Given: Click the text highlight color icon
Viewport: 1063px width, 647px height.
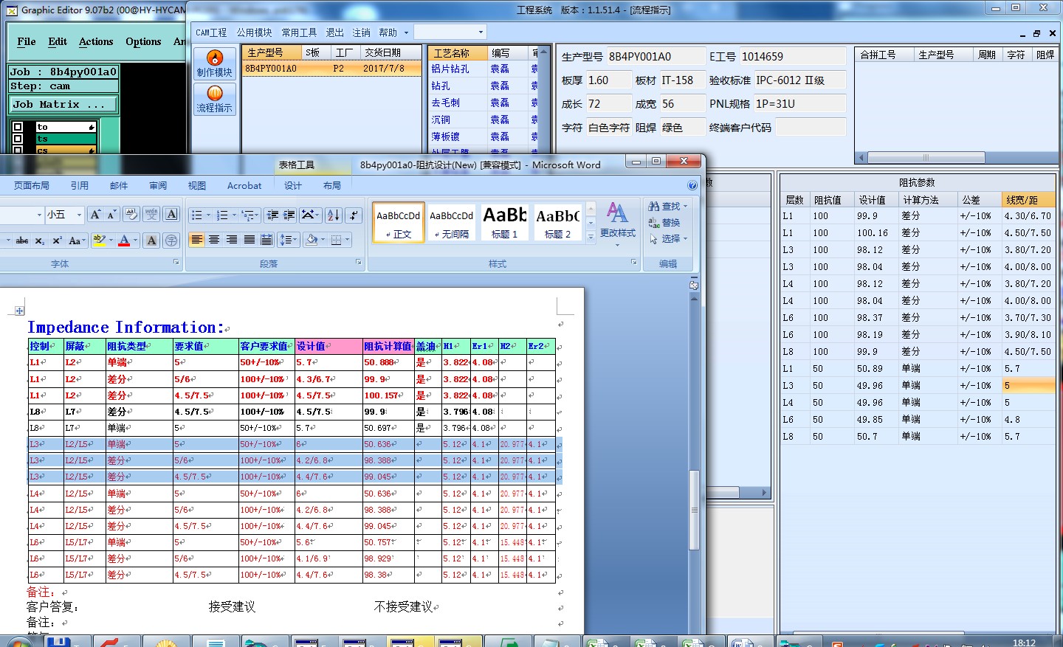Looking at the screenshot, I should 99,241.
